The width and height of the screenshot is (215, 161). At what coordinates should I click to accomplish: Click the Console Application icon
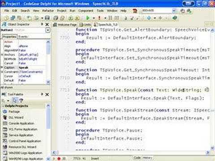click(x=5, y=123)
